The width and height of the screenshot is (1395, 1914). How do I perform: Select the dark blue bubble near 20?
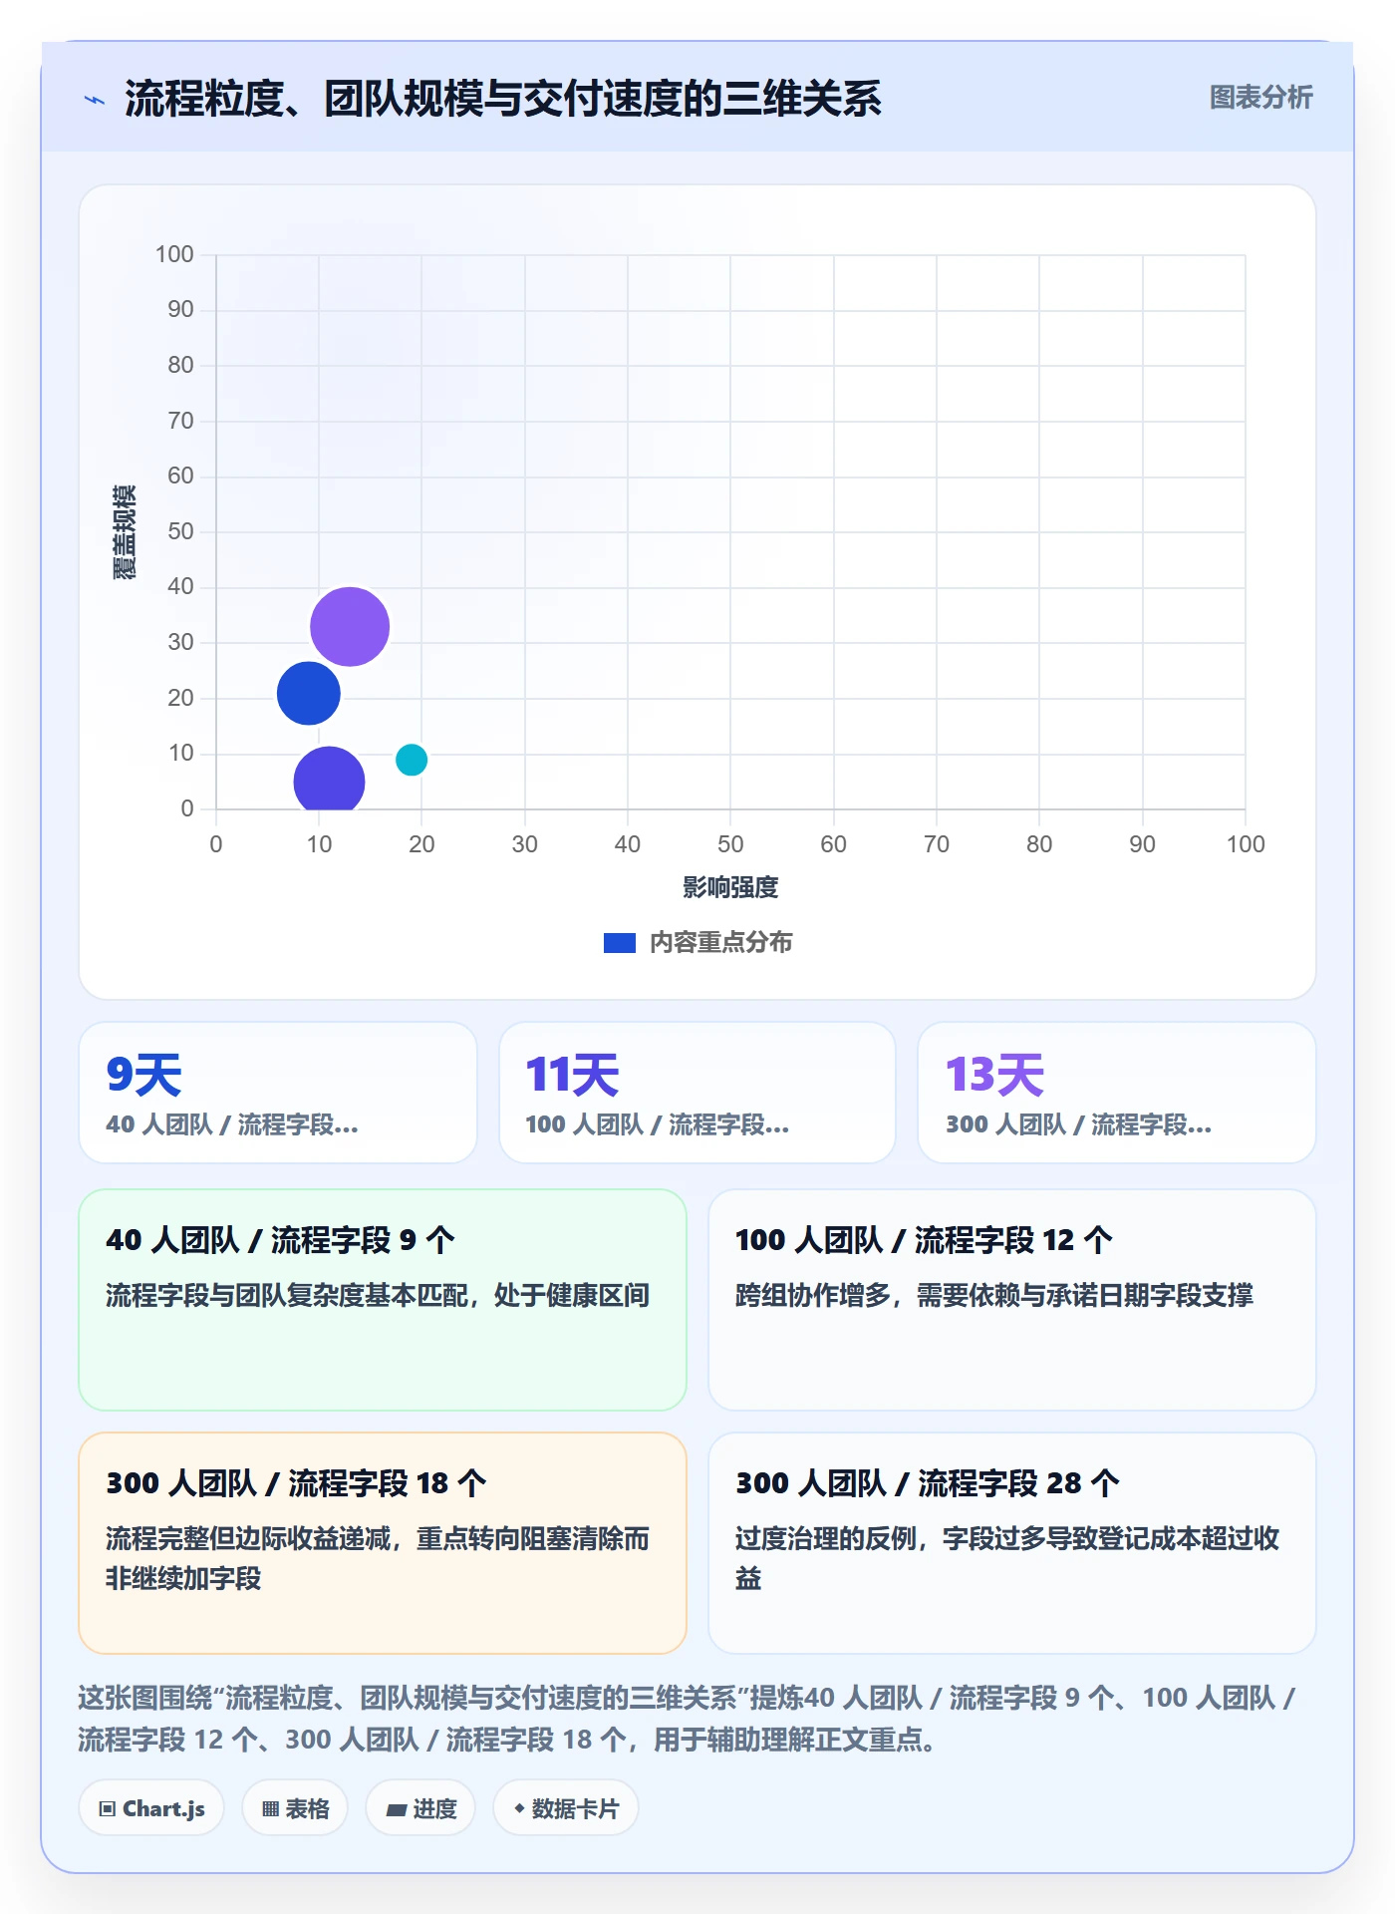tap(309, 694)
